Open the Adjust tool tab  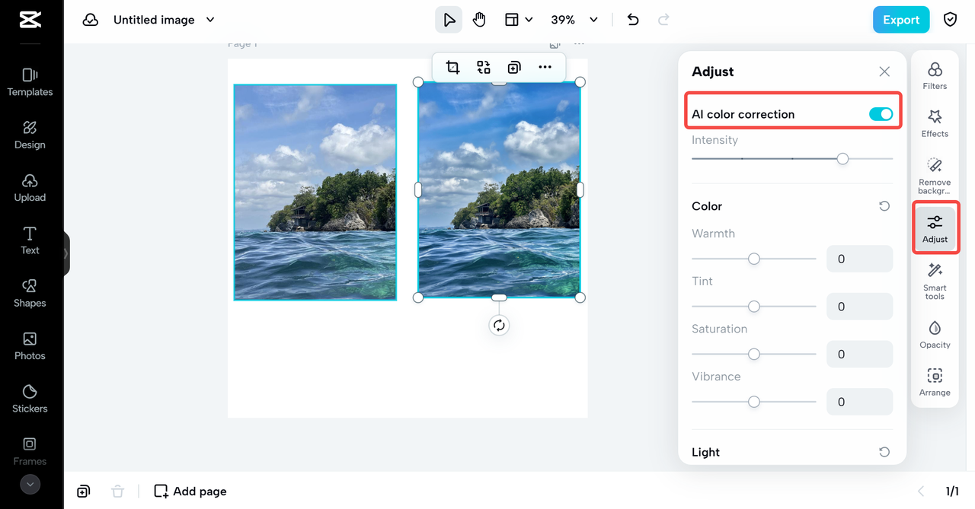pos(935,228)
